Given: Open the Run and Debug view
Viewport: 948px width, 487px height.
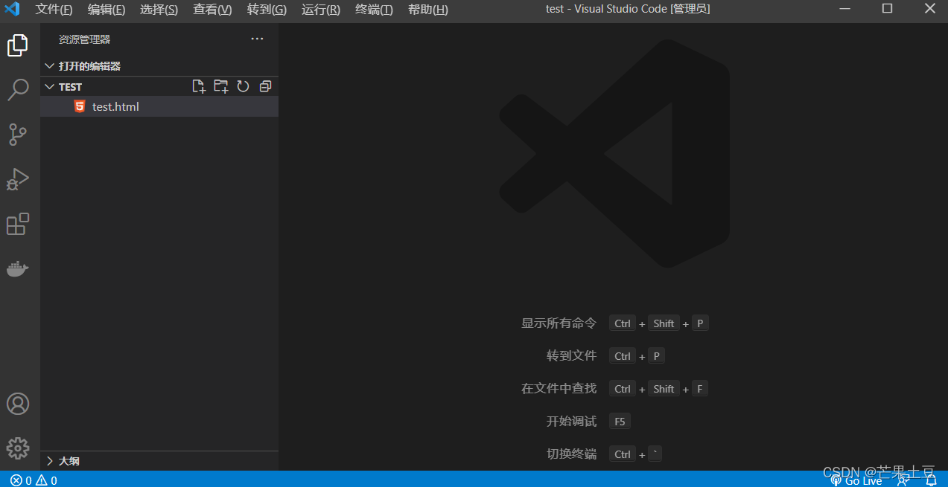Looking at the screenshot, I should (x=18, y=179).
